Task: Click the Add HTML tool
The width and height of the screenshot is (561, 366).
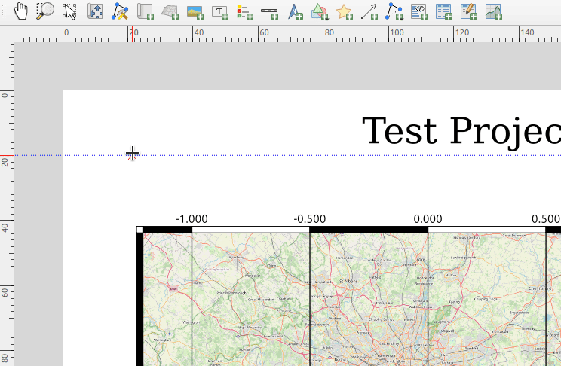Action: (419, 11)
